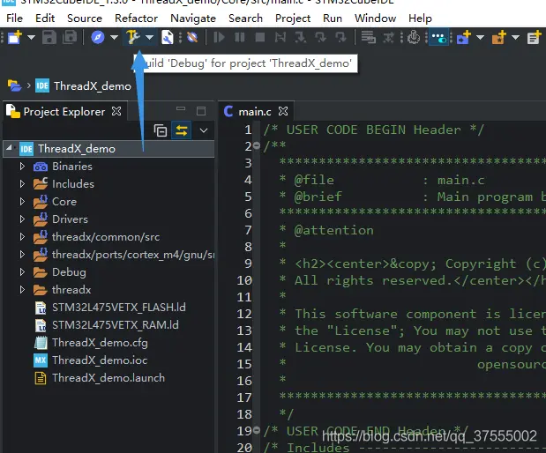Select ThreadX_demo.launch file
The width and height of the screenshot is (546, 453).
[x=108, y=378]
